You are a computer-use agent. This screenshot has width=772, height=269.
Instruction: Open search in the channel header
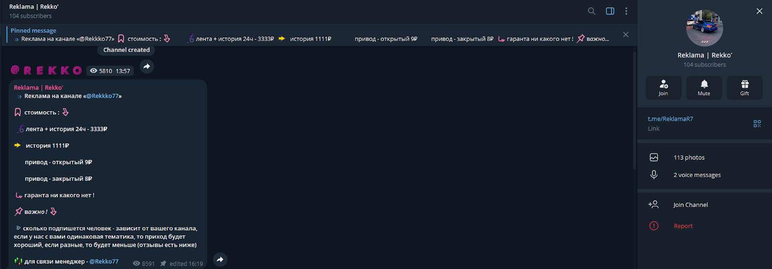click(x=592, y=11)
